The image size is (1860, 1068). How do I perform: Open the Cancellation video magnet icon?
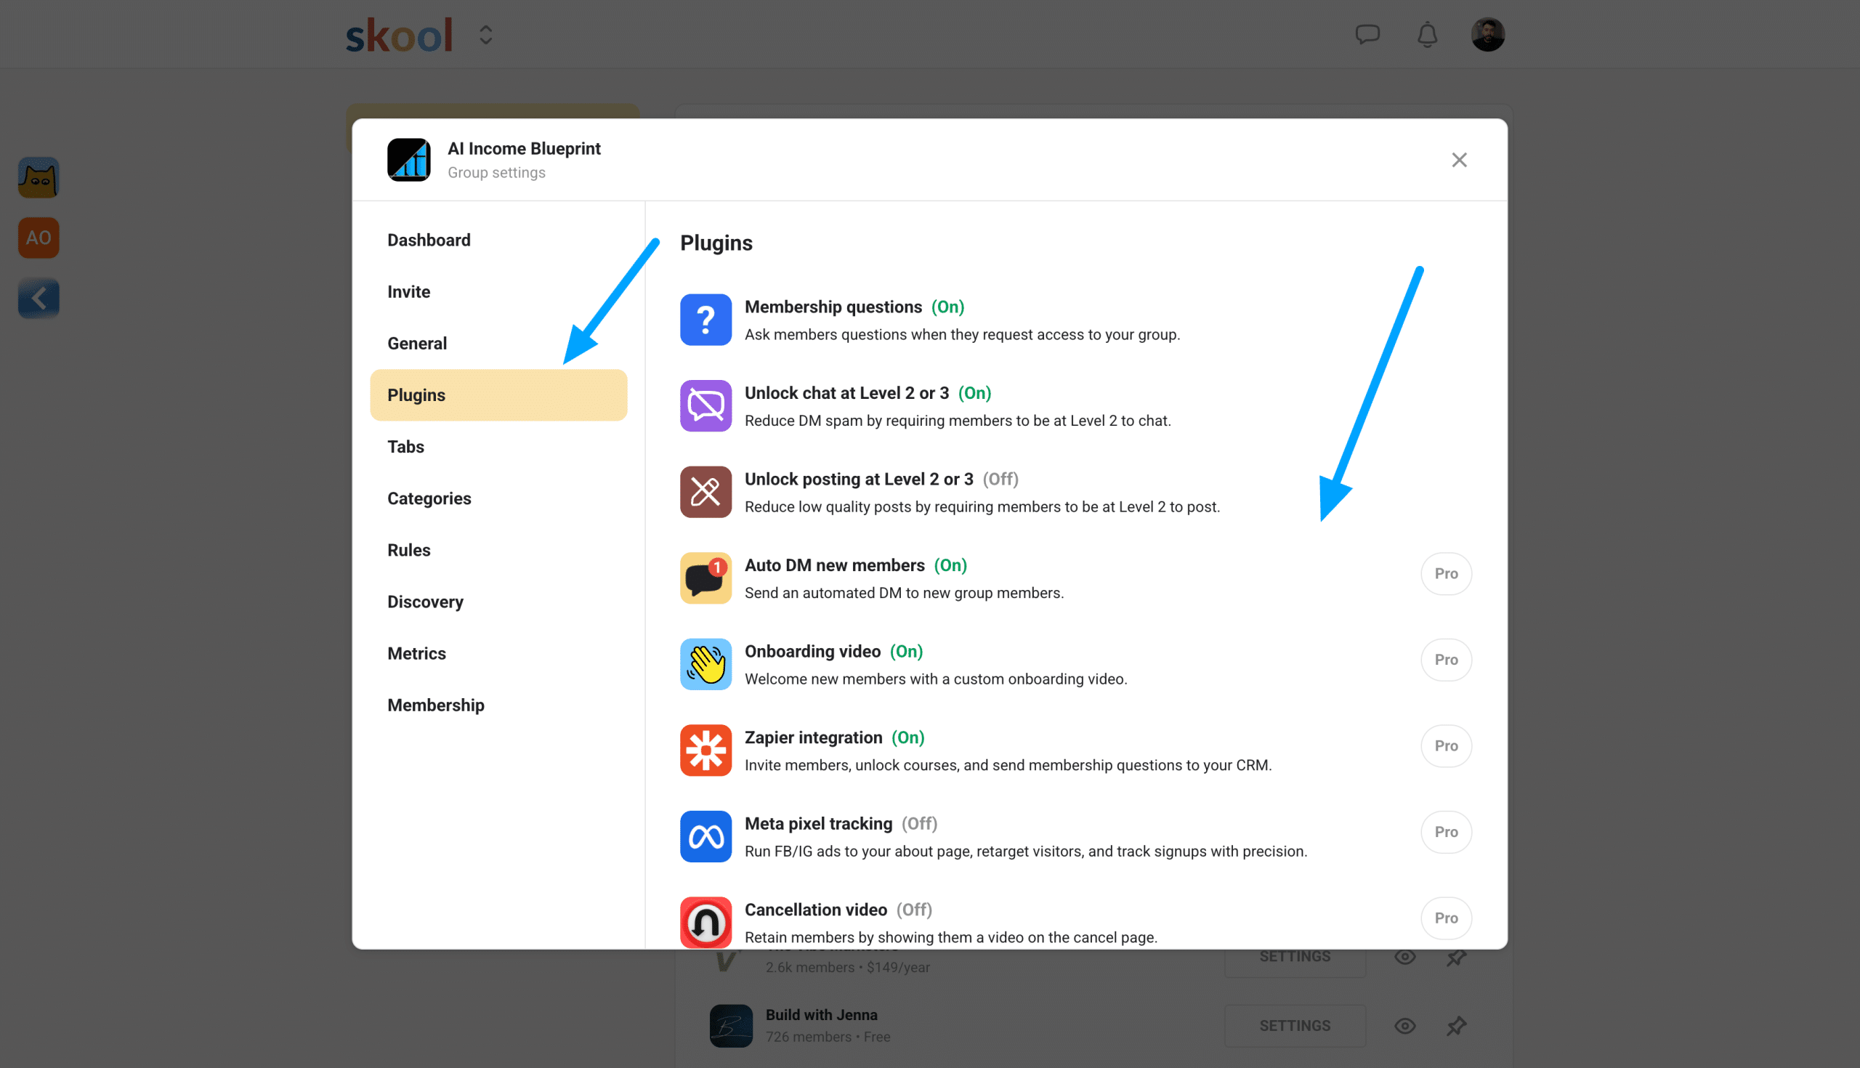click(x=705, y=922)
